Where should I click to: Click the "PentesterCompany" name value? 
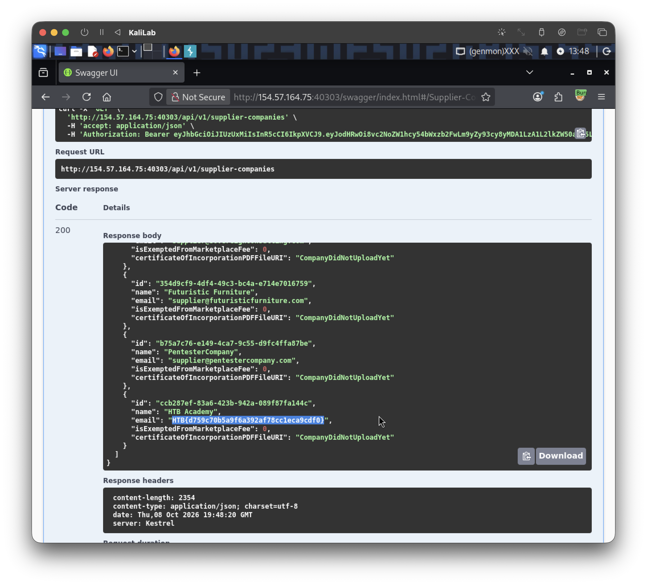click(201, 352)
